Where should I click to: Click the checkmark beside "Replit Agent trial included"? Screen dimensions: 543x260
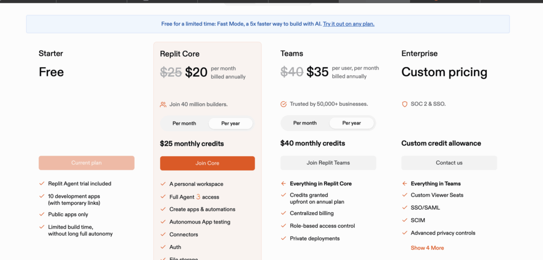coord(42,184)
